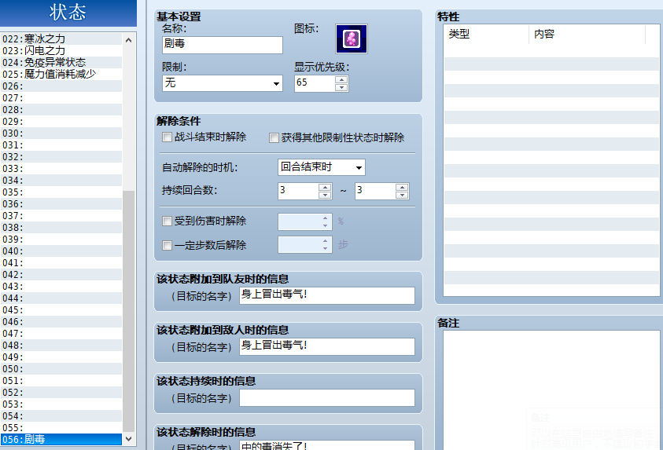Select empty state slot 026
The image size is (663, 450).
coord(61,86)
